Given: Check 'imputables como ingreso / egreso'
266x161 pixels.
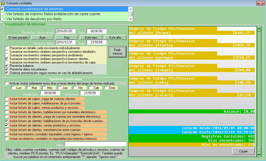Looking at the screenshot, I should point(6,134).
